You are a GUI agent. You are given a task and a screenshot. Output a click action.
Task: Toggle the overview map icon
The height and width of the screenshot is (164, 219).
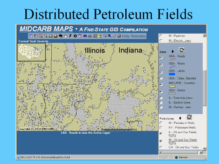36,36
